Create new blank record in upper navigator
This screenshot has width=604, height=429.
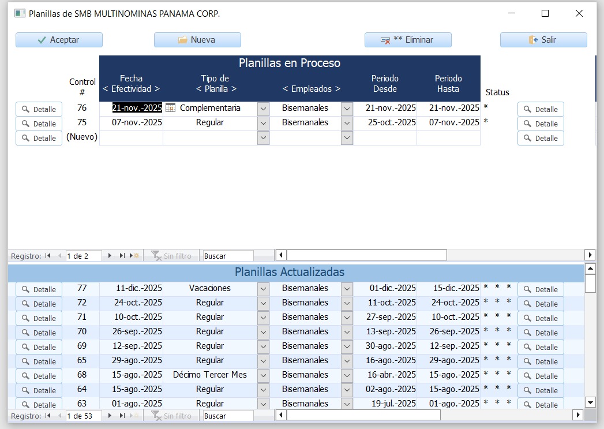(134, 256)
